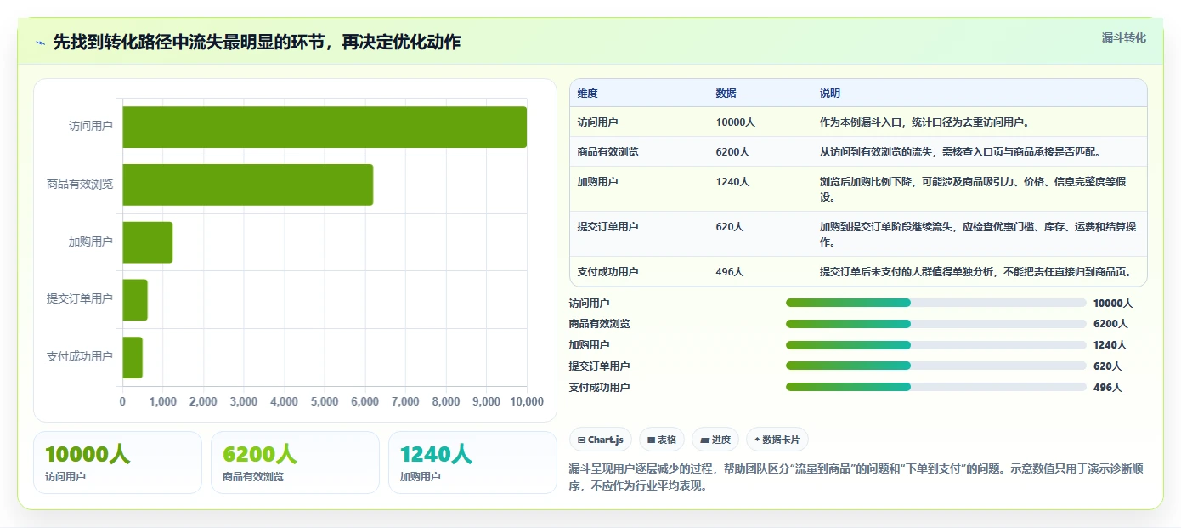Click the 5,000 x-axis tick label
The width and height of the screenshot is (1181, 528).
pyautogui.click(x=325, y=402)
